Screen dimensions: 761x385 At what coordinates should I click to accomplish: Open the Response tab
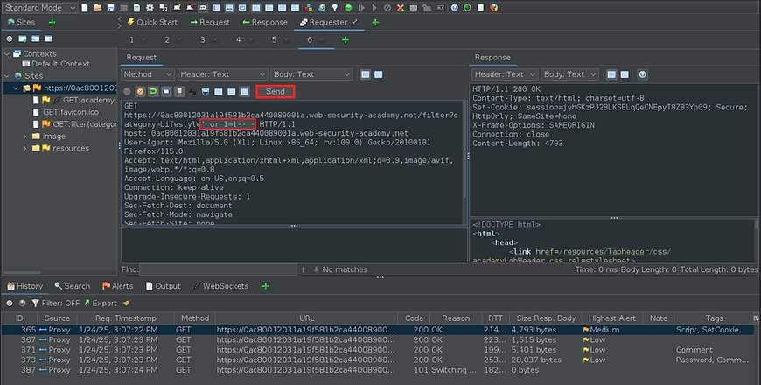pos(264,23)
